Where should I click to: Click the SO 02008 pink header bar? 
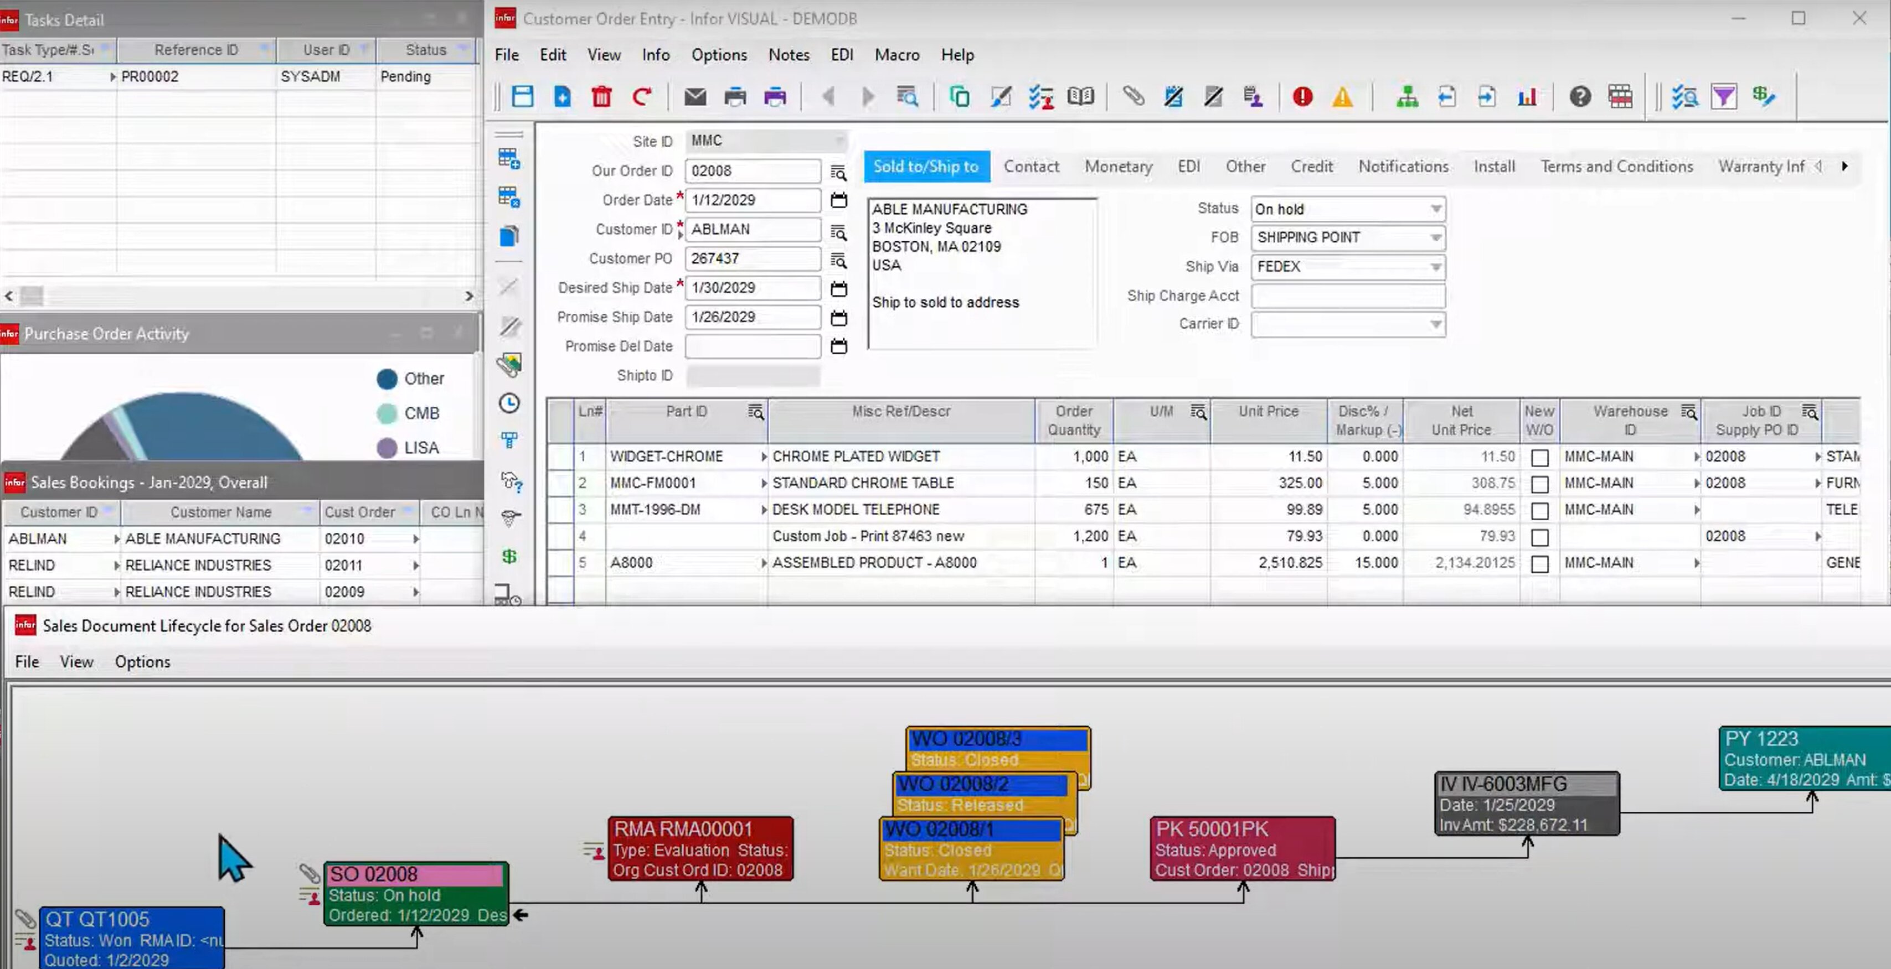pos(415,874)
